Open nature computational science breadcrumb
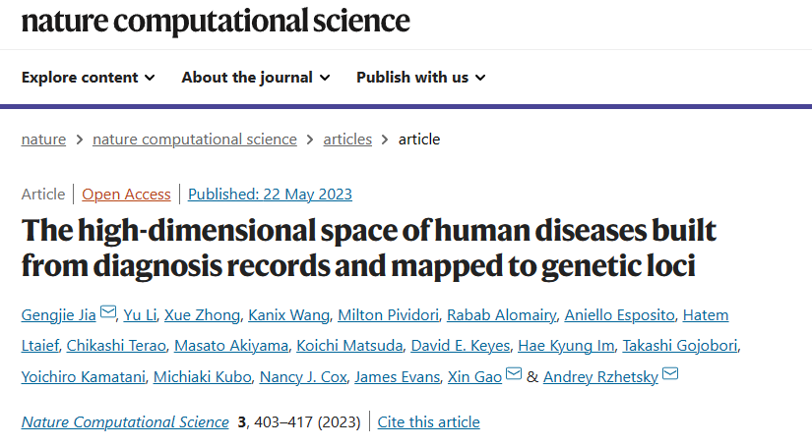This screenshot has width=812, height=447. (194, 139)
